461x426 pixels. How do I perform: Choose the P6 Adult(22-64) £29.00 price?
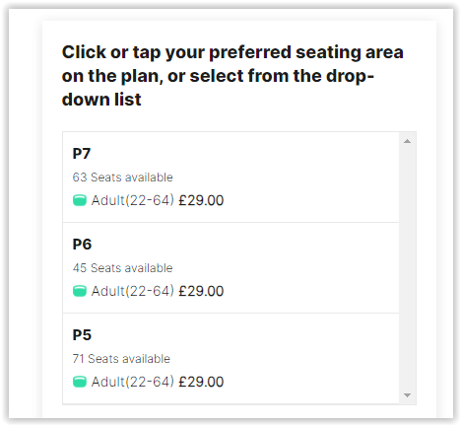[x=148, y=291]
